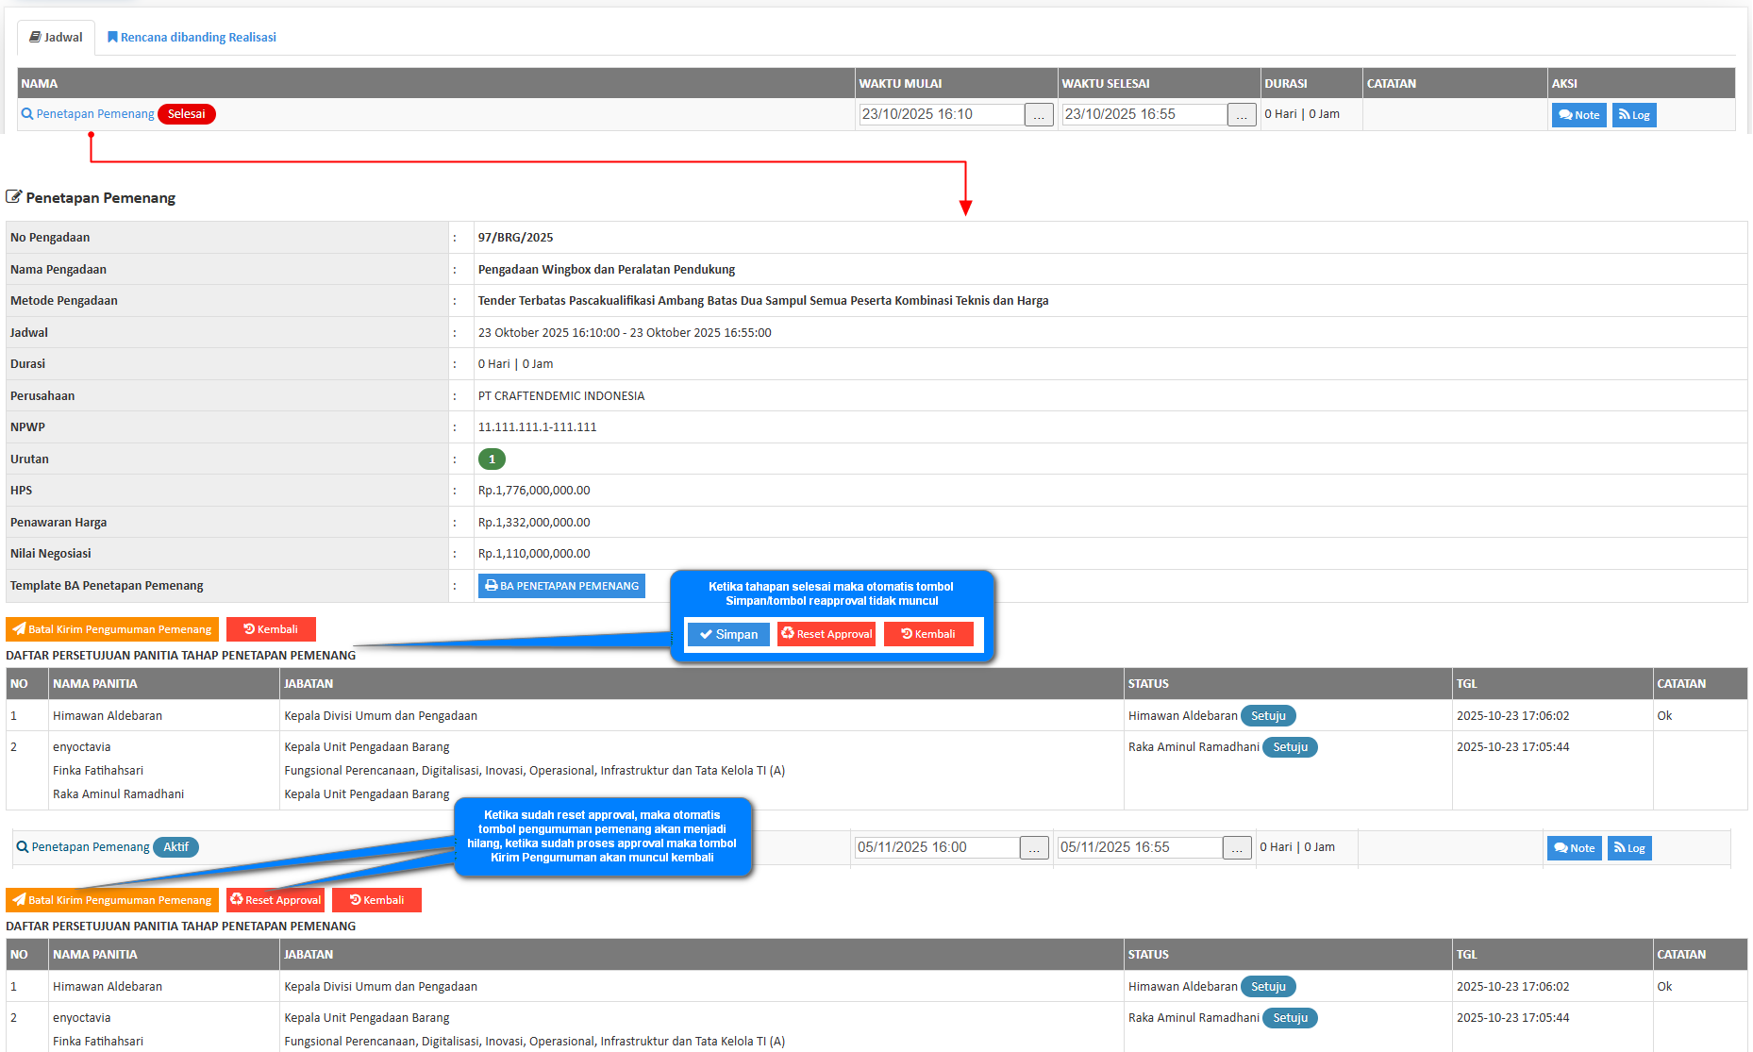This screenshot has width=1753, height=1052.
Task: Select Penawaran Harga value Rp.1,332,000,000.00
Action: [534, 523]
